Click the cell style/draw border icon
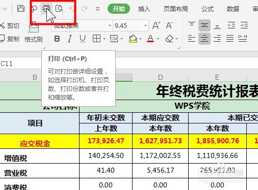Image resolution: width=258 pixels, height=190 pixels. tap(114, 39)
